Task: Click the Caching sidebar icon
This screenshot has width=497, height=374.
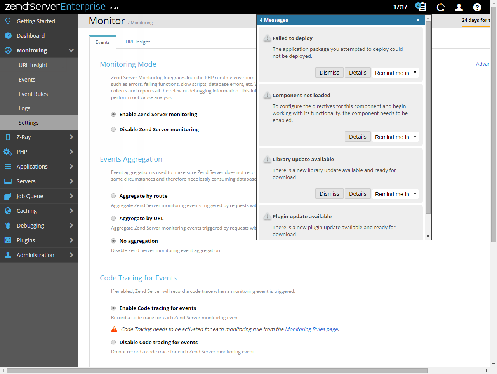Action: click(8, 211)
